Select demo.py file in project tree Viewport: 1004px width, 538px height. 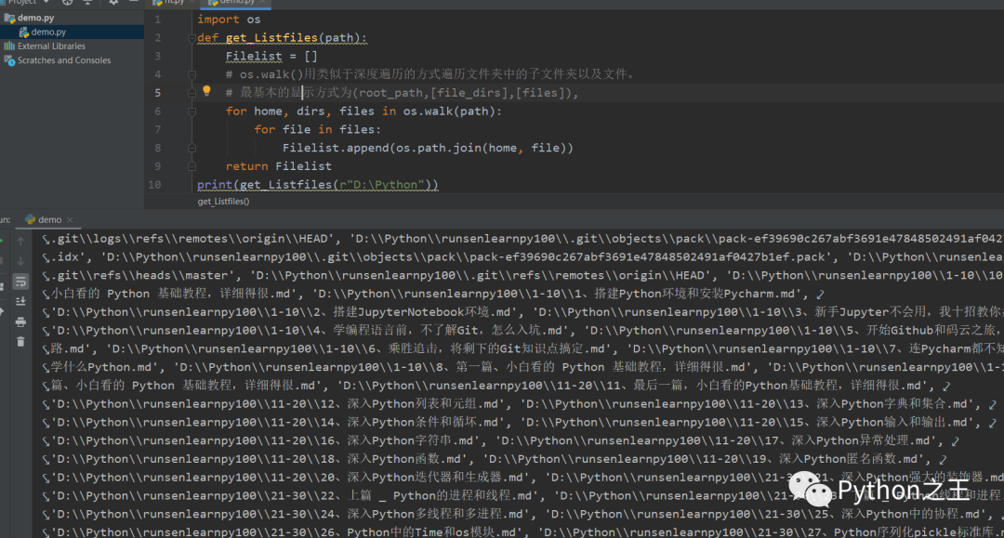click(x=48, y=32)
